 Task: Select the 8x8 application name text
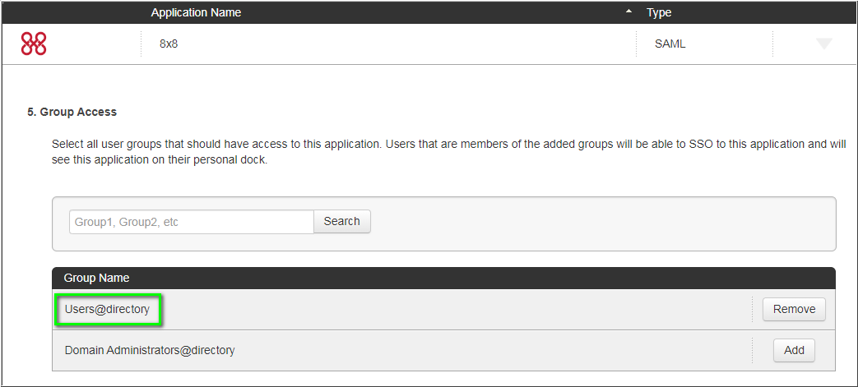click(169, 44)
